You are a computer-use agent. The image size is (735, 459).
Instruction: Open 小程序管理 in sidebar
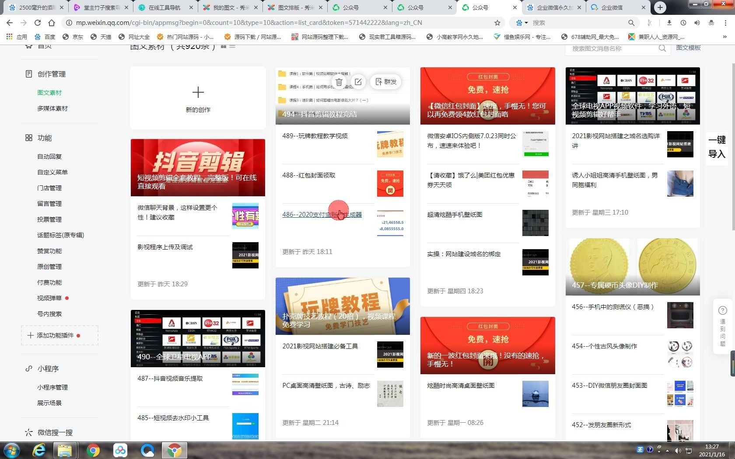click(52, 387)
